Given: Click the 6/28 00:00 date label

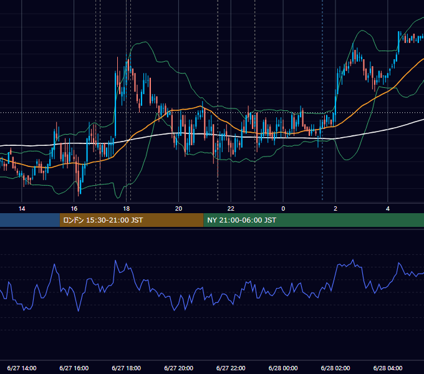Looking at the screenshot, I should click(283, 368).
